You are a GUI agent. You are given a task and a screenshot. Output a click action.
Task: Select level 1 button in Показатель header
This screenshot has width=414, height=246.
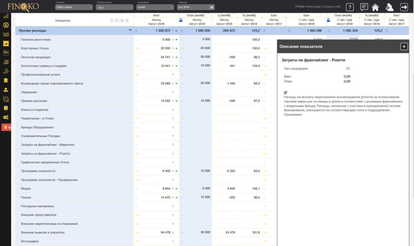tap(112, 20)
